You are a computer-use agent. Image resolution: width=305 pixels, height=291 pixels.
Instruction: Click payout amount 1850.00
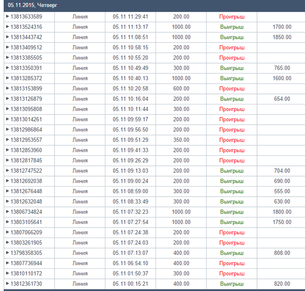pos(282,37)
